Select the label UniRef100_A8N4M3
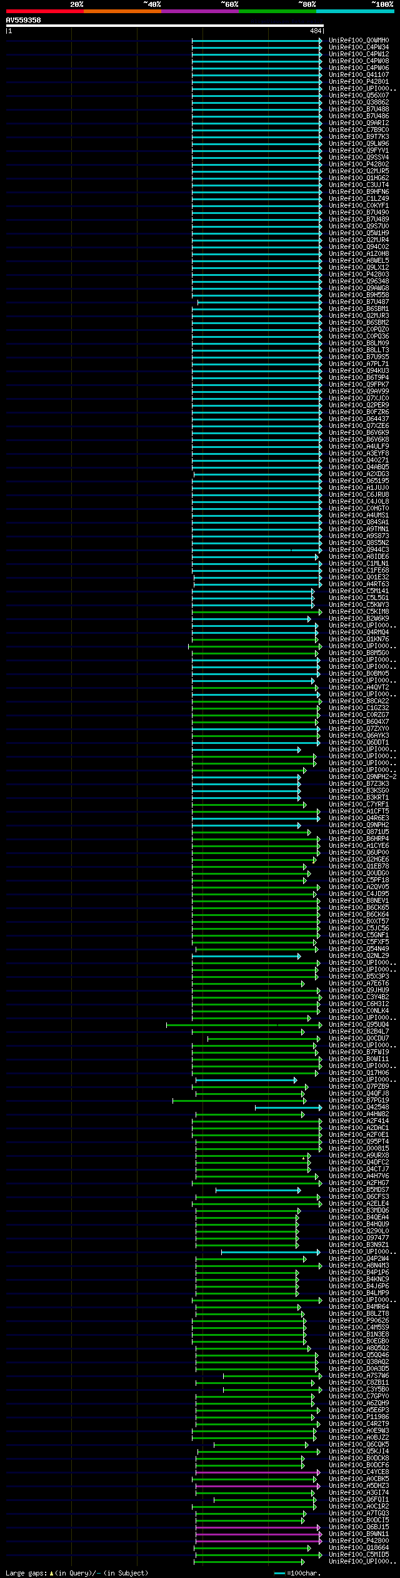 pyautogui.click(x=359, y=1265)
